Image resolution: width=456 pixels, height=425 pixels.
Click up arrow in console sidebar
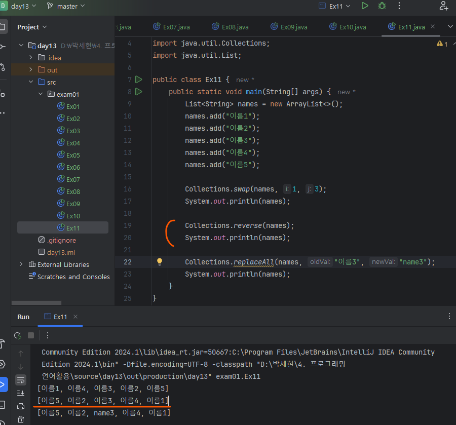tap(21, 354)
